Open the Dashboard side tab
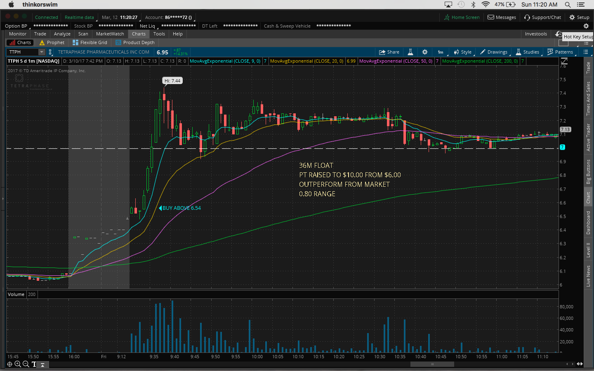594x371 pixels. click(x=589, y=223)
